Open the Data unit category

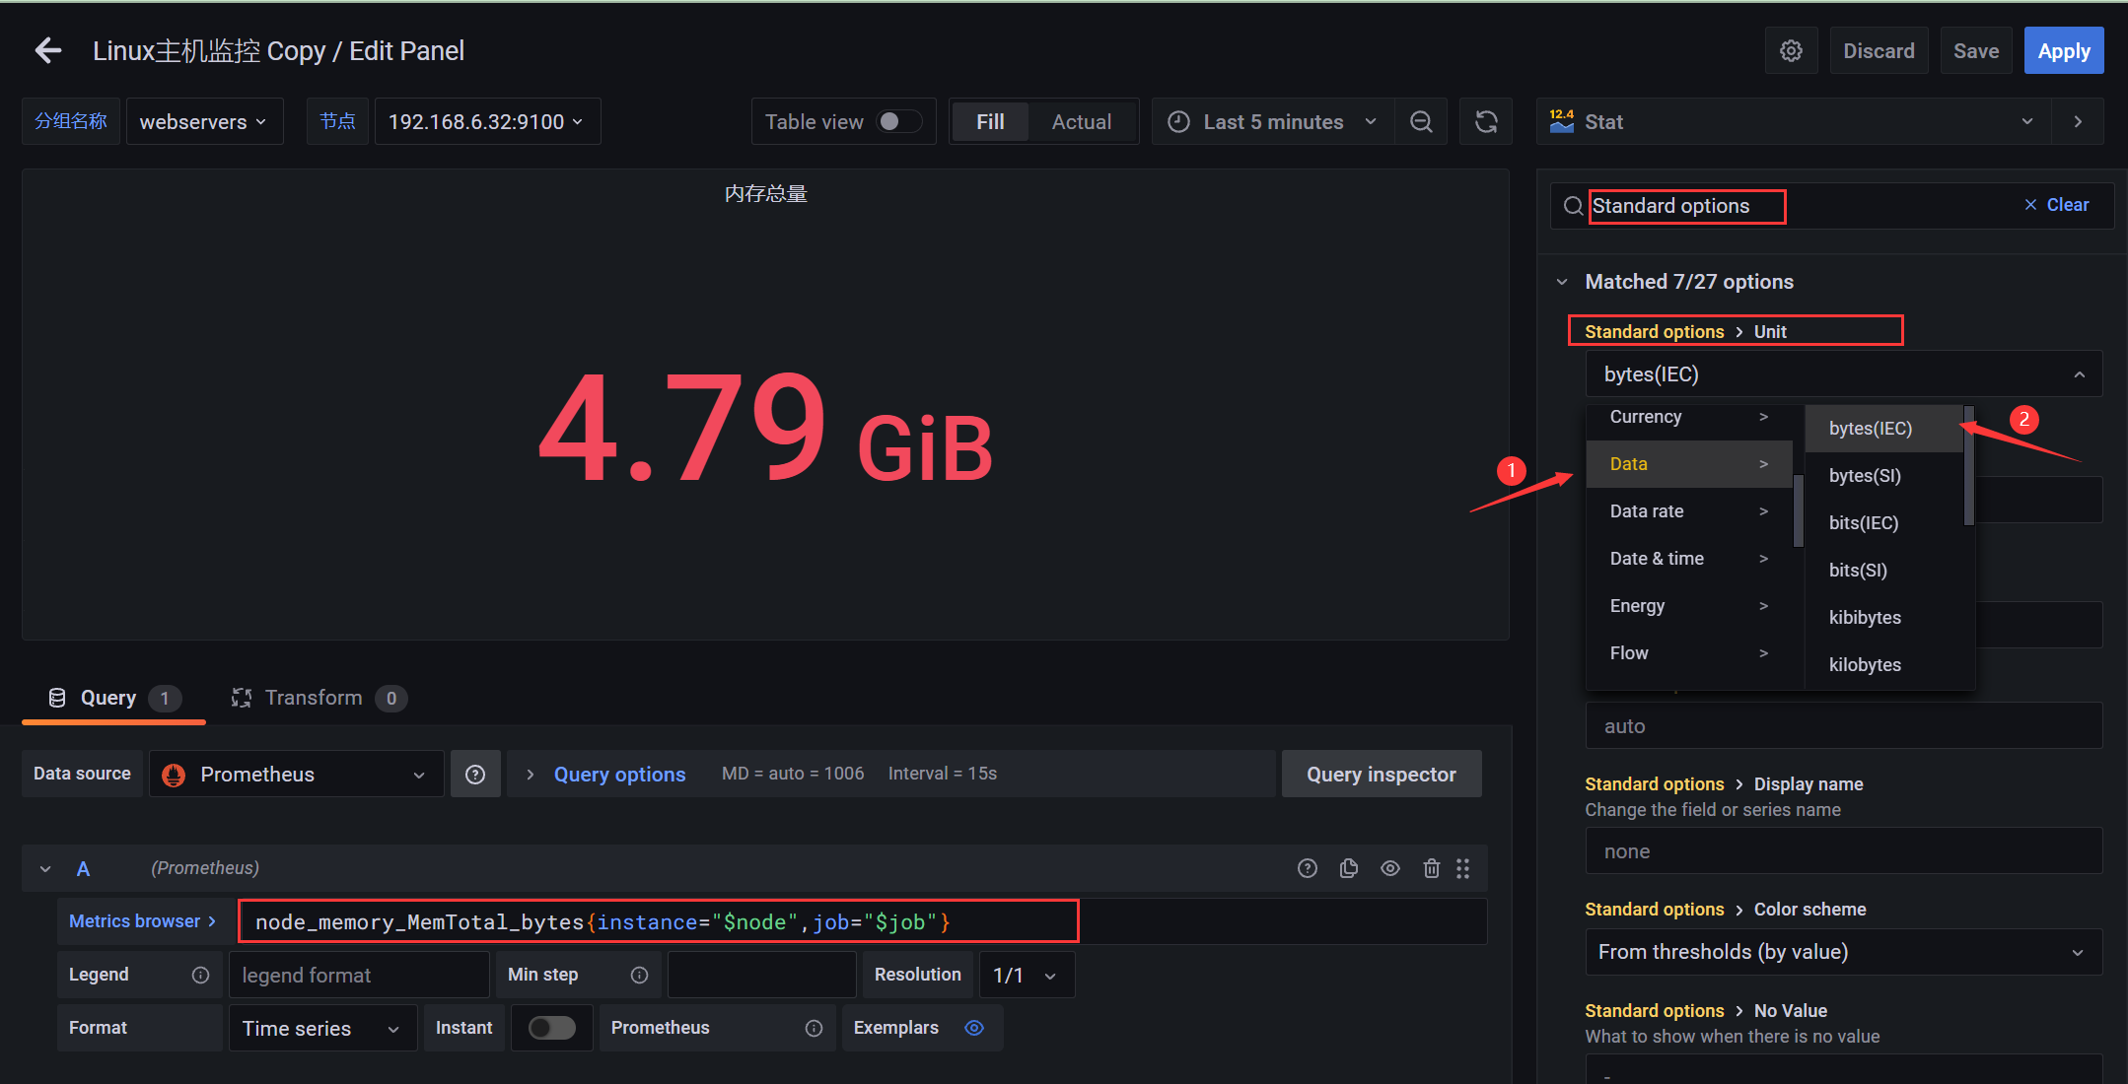coord(1689,464)
